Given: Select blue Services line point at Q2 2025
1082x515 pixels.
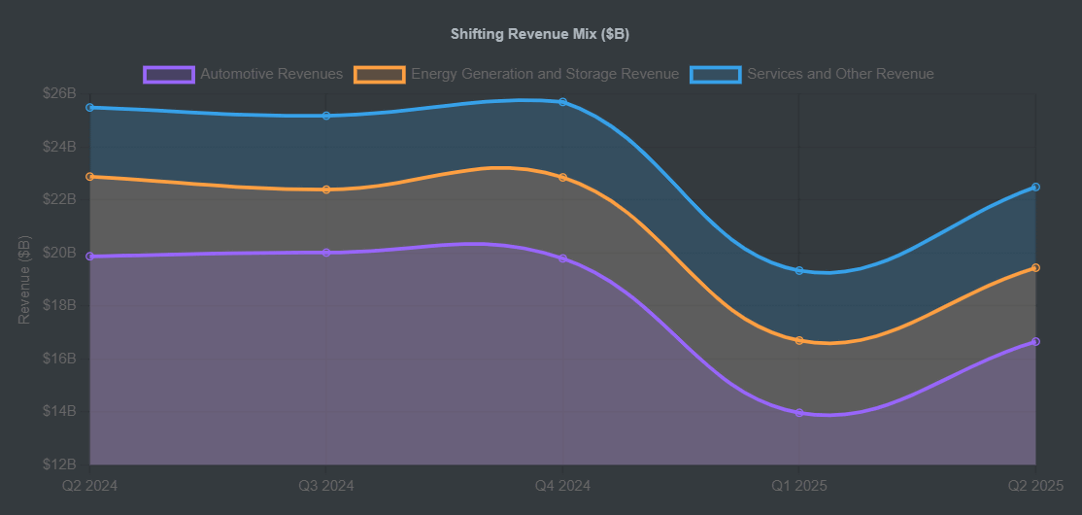Looking at the screenshot, I should (1035, 187).
